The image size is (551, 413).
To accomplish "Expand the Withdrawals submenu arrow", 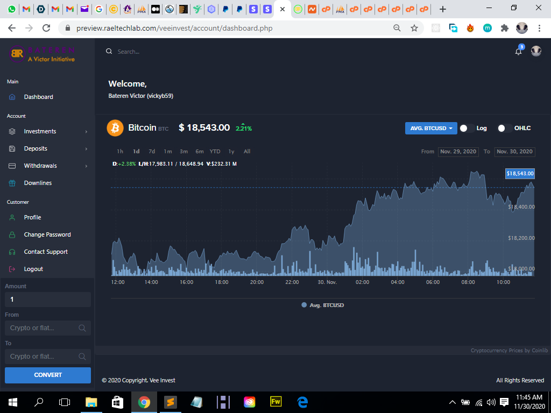I will click(86, 166).
